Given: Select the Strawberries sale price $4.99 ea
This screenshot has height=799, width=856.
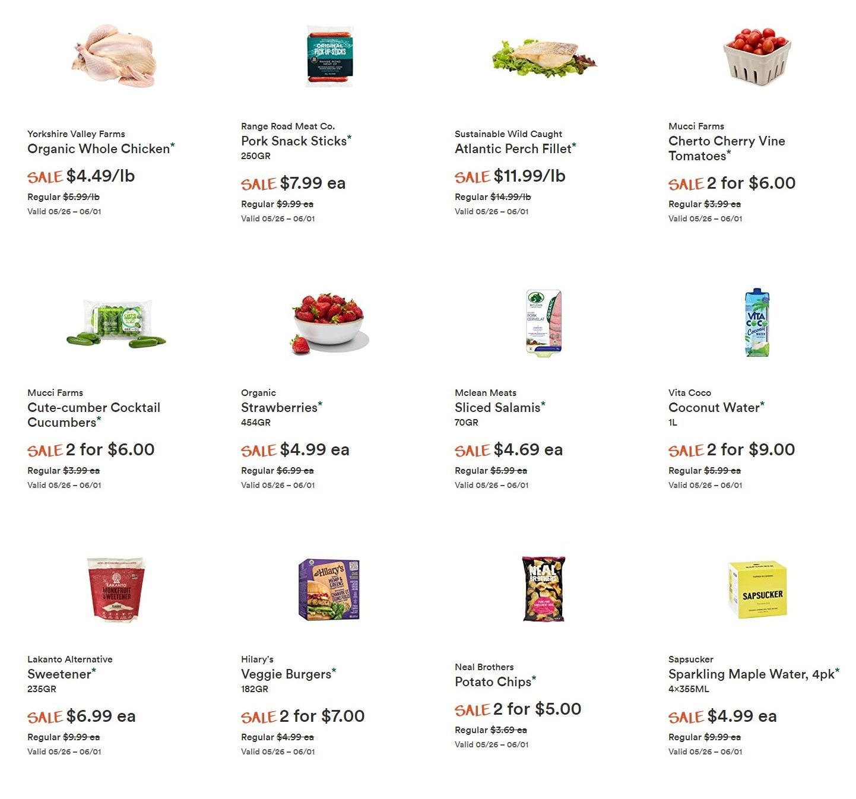Looking at the screenshot, I should click(x=315, y=449).
